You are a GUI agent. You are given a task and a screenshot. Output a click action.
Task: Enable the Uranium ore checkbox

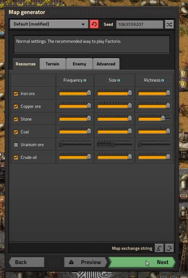(16, 145)
